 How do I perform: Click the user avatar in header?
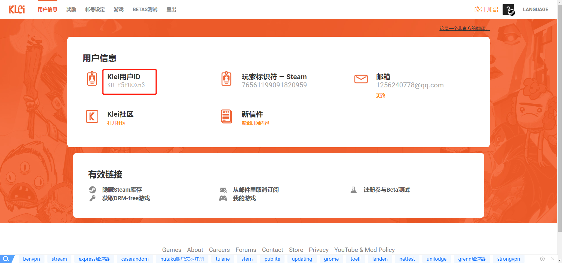click(508, 10)
